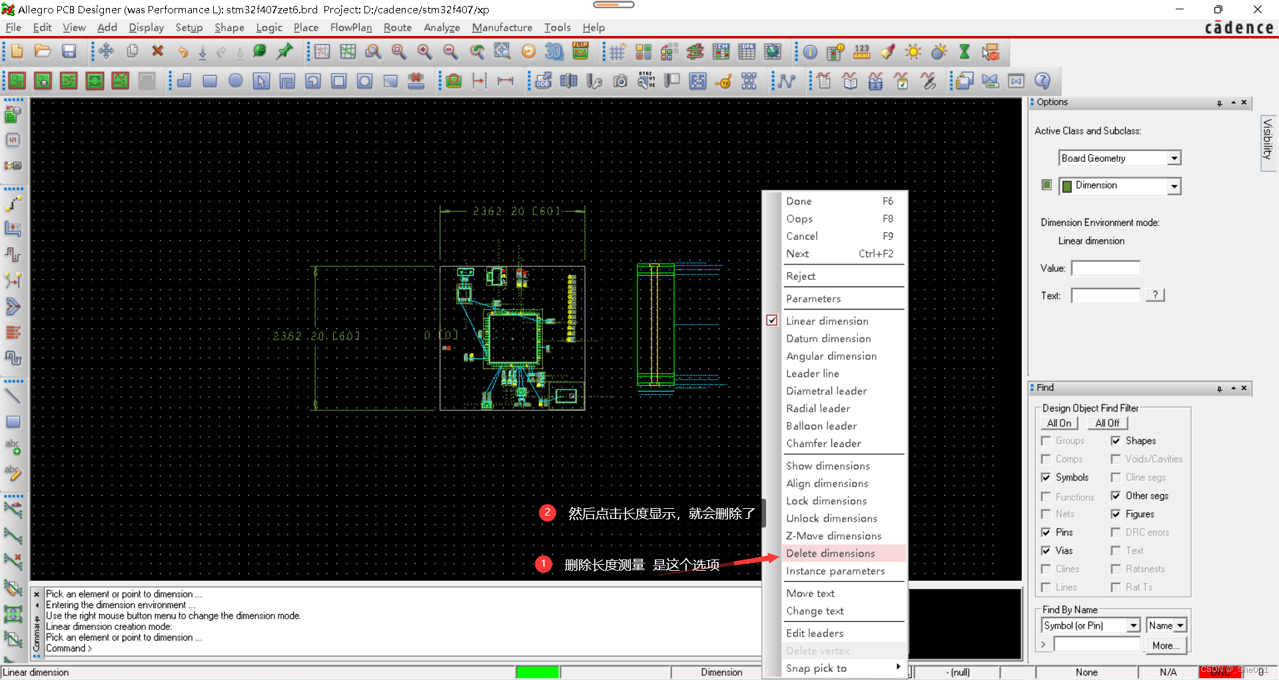Click the green Dimension subclass color swatch
Screen dimensions: 1279x680
coord(1047,185)
